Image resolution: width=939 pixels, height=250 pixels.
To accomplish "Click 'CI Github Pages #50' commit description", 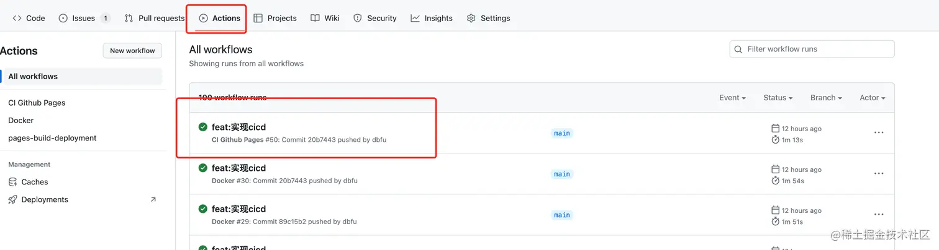I will click(x=299, y=140).
